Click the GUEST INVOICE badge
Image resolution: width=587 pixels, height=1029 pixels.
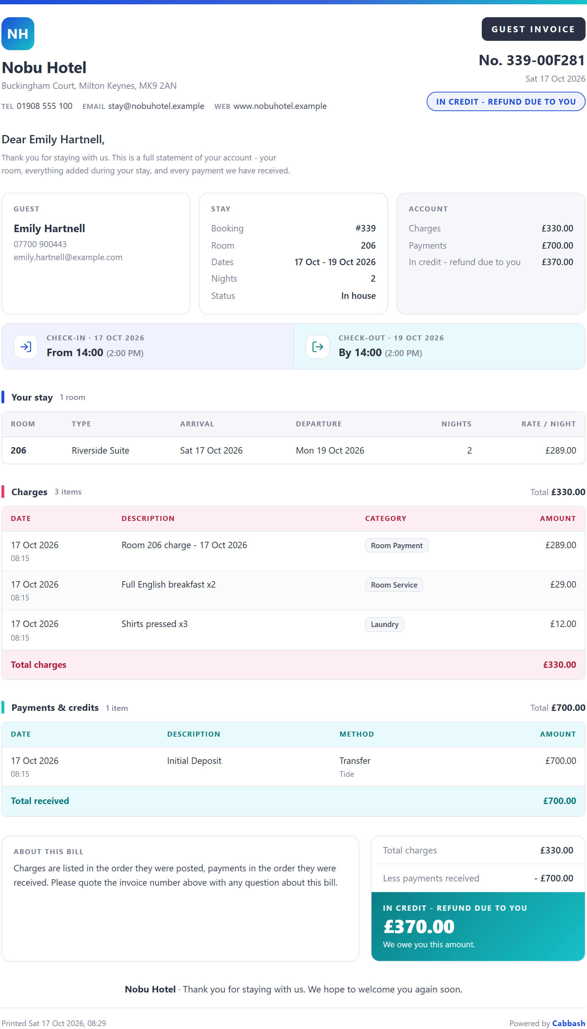pos(533,29)
